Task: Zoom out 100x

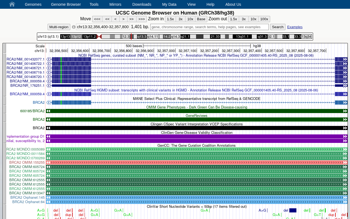Action: [x=264, y=19]
